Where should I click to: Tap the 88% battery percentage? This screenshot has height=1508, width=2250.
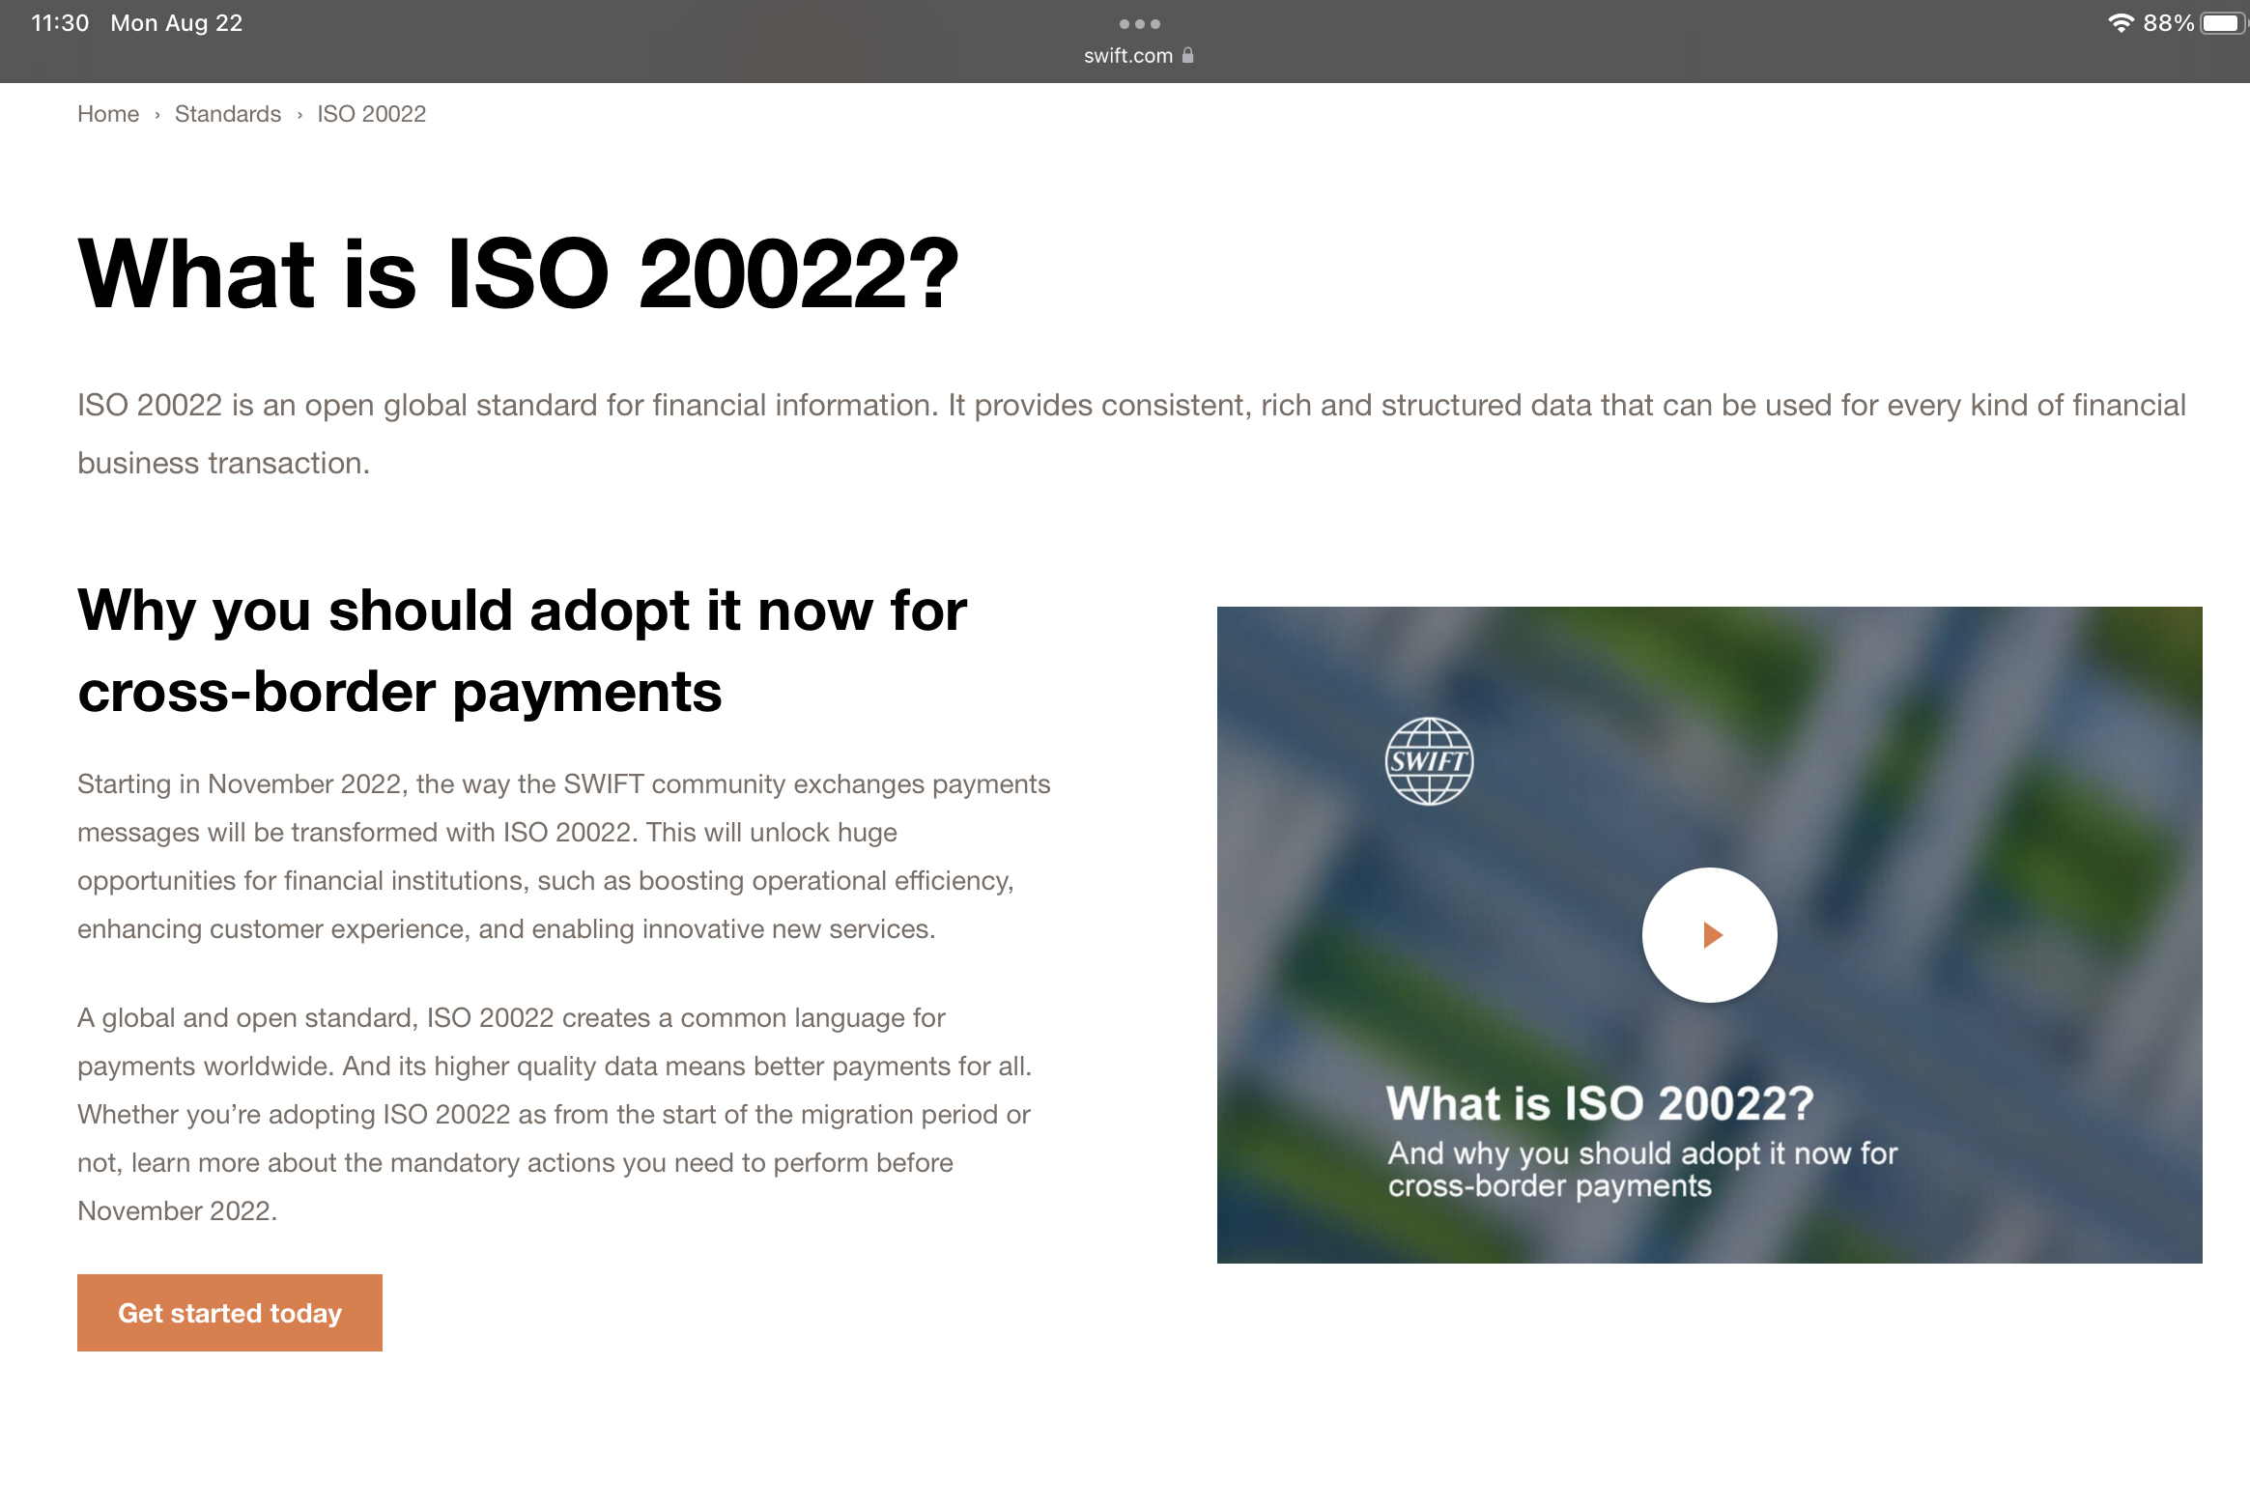tap(2168, 23)
